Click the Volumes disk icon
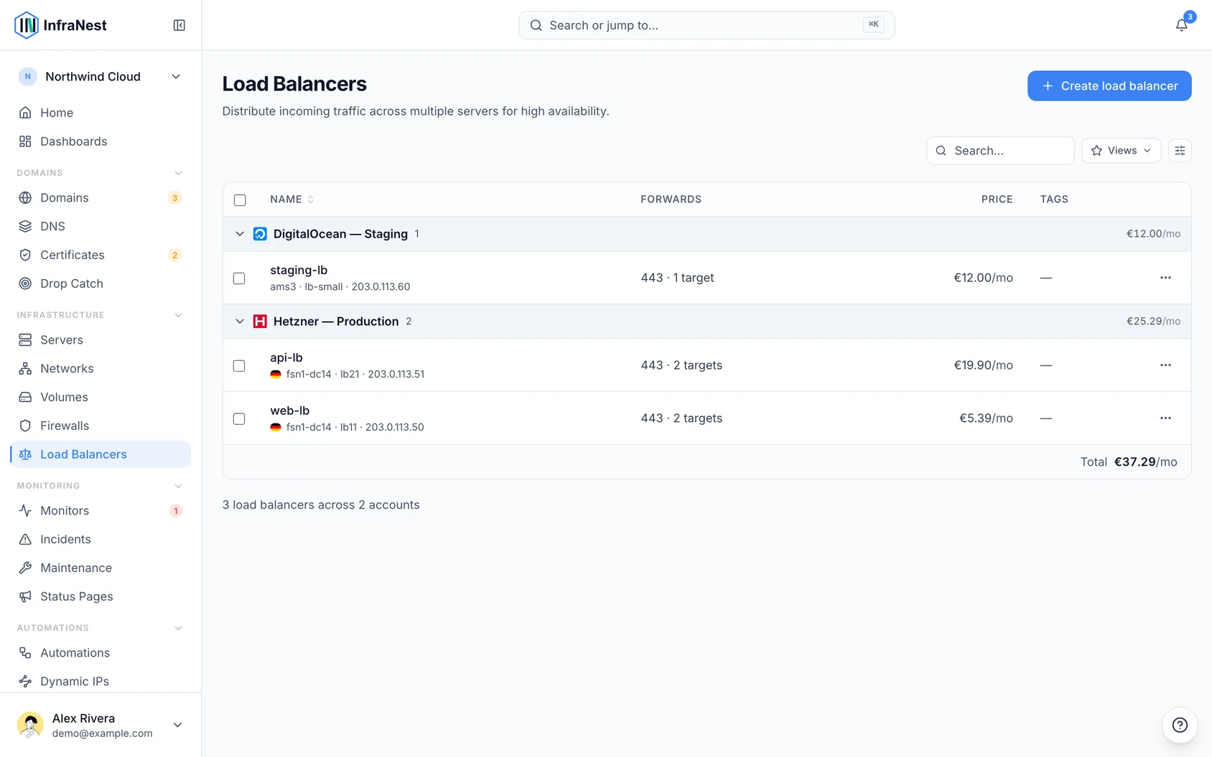Image resolution: width=1212 pixels, height=757 pixels. pos(25,397)
